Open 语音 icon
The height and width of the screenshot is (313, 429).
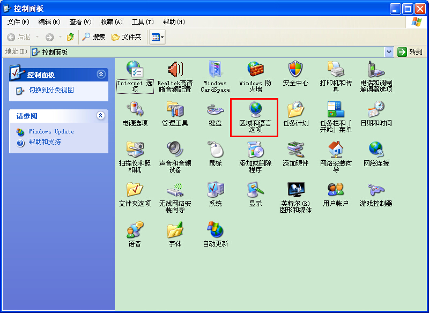(135, 229)
